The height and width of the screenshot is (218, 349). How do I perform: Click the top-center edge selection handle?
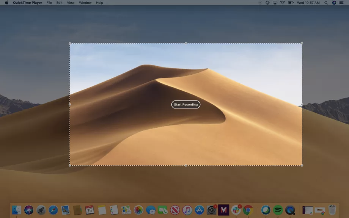tap(186, 43)
